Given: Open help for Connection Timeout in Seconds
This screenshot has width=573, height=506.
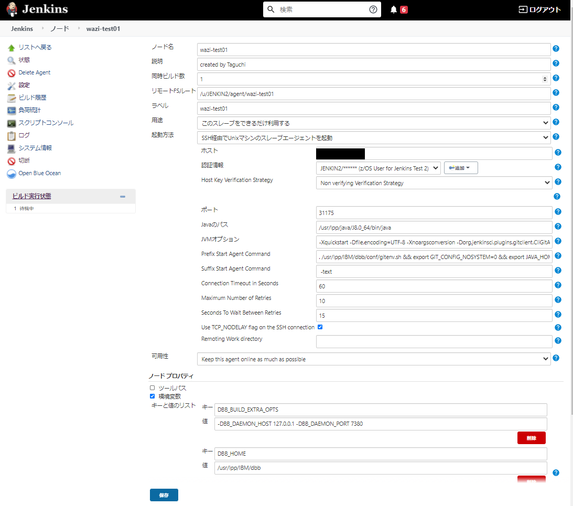Looking at the screenshot, I should [x=558, y=285].
